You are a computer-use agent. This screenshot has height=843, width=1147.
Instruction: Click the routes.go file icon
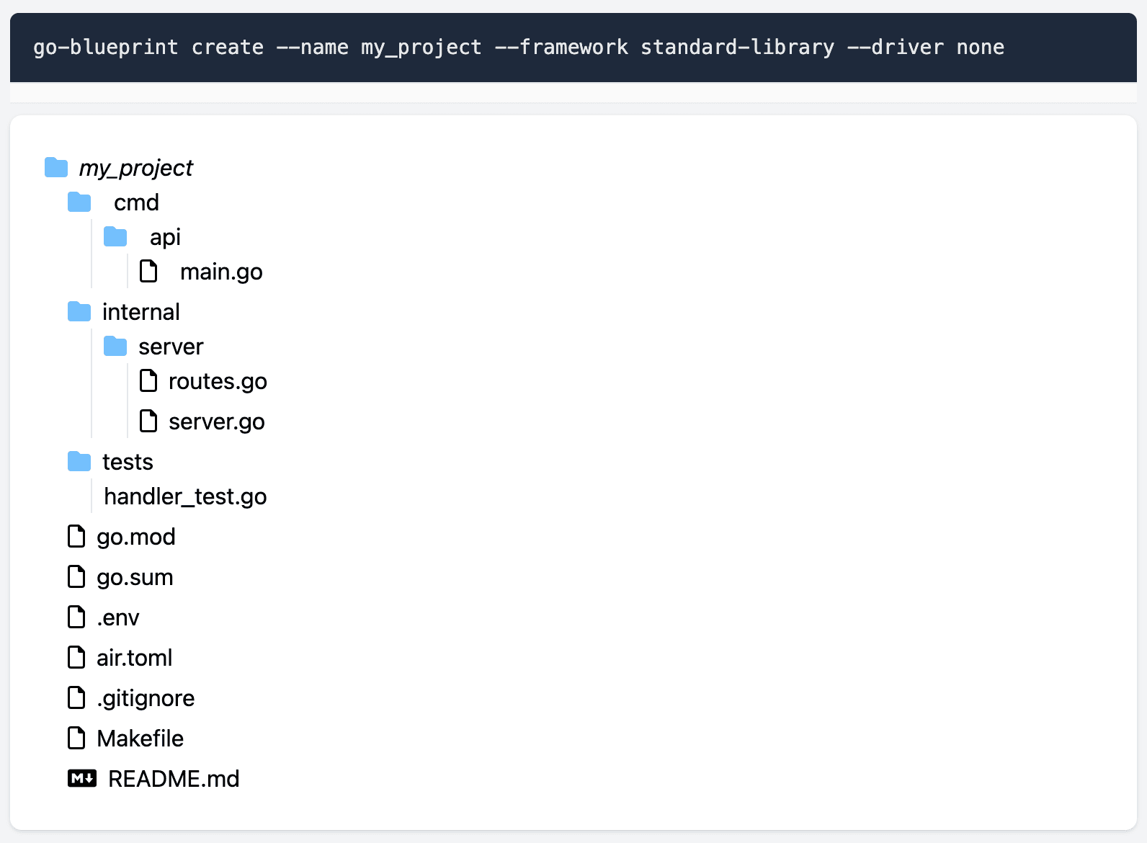[x=148, y=380]
